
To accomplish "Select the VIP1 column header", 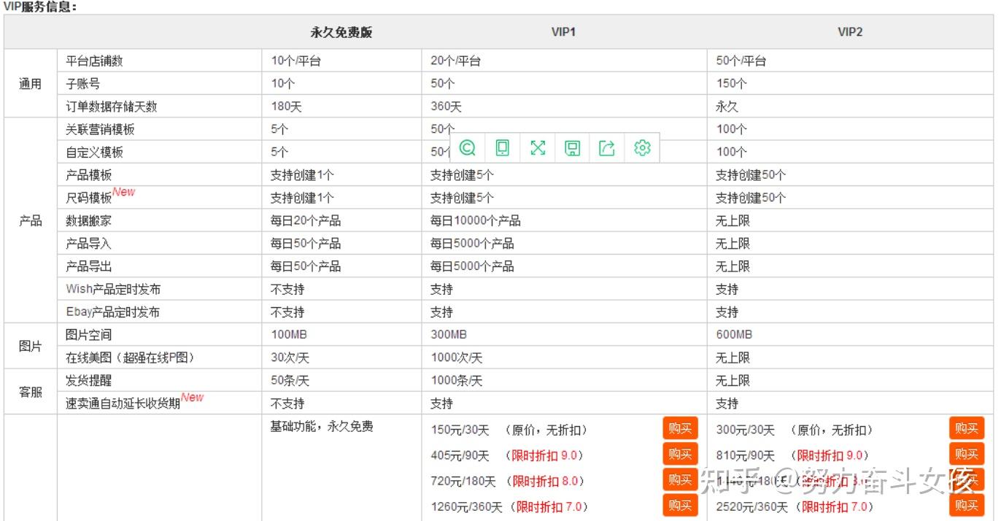I will [563, 31].
